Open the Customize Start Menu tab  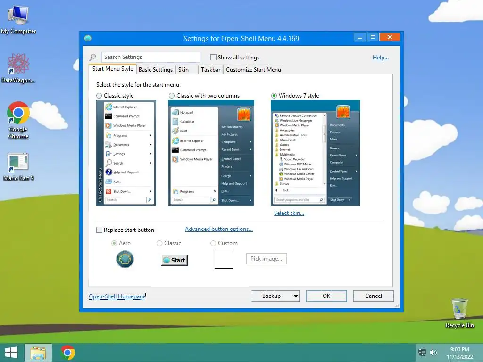tap(253, 70)
